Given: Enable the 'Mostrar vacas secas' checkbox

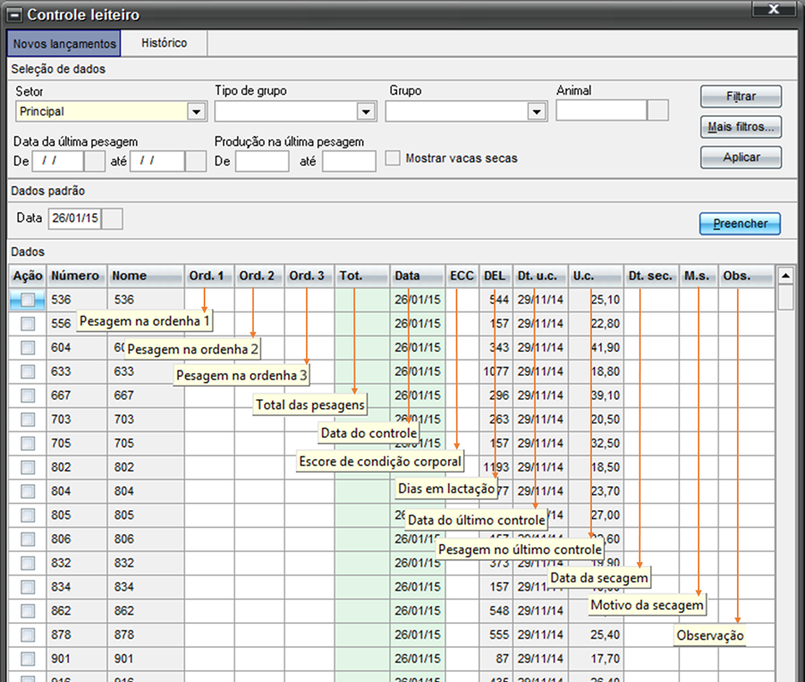Looking at the screenshot, I should [x=393, y=158].
